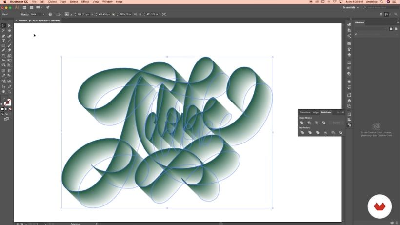Select the Selection tool
Screen dimensions: 400x225
[x=3, y=26]
